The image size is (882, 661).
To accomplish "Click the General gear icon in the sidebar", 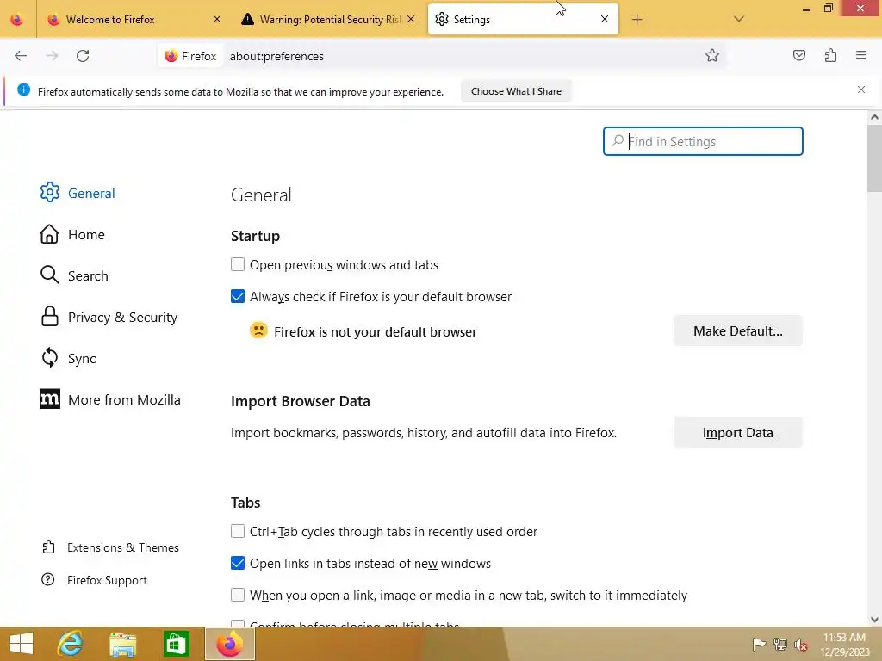I will 49,192.
